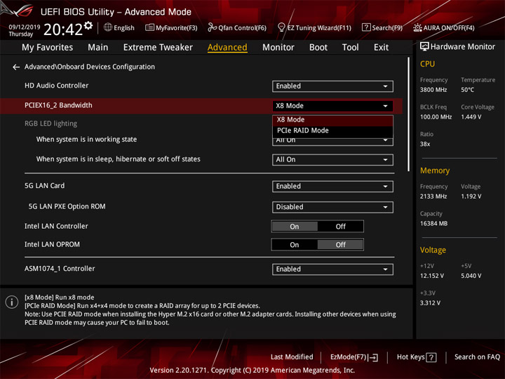This screenshot has height=379, width=505.
Task: Click the 09/12/2019 date display
Action: 25,27
